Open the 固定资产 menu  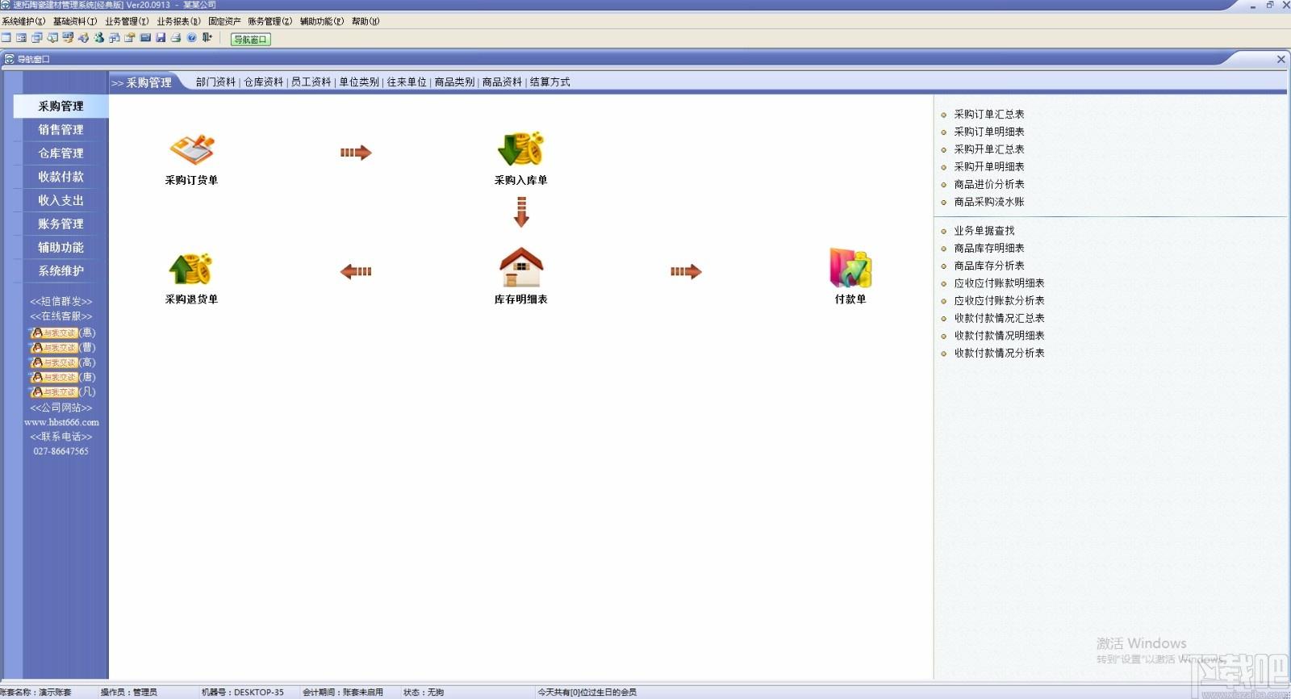[224, 22]
